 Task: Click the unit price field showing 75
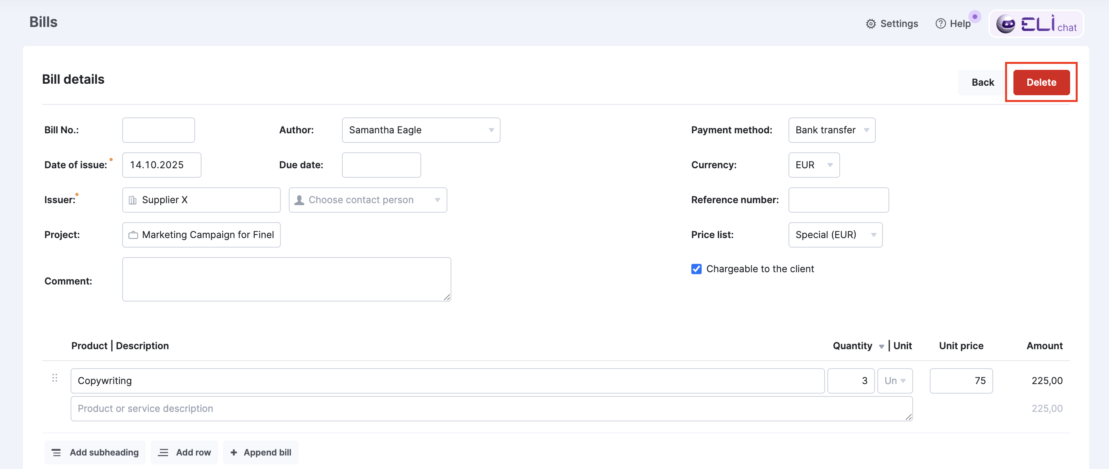coord(961,381)
